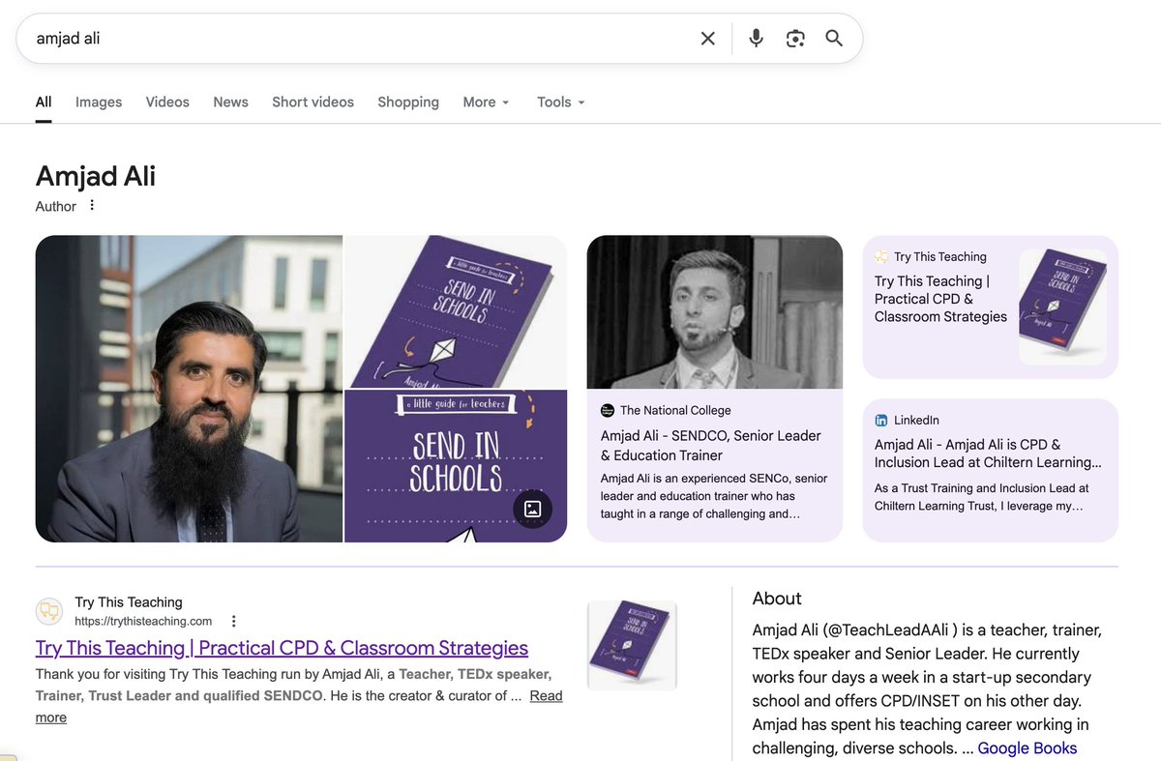Open search by image camera icon
The image size is (1161, 761).
coord(795,39)
